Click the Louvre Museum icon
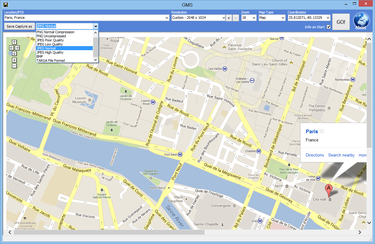This screenshot has width=375, height=244. pos(90,100)
